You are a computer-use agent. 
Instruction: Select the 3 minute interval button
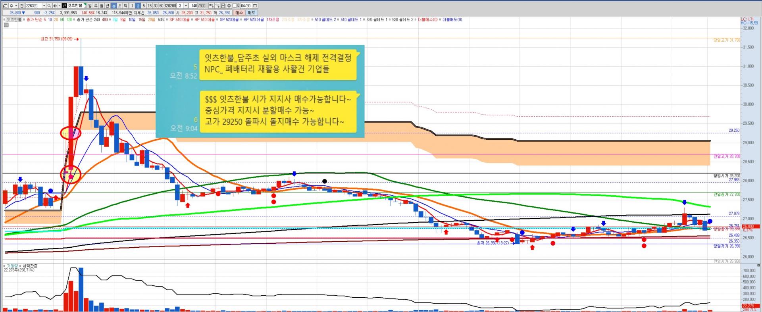coord(138,6)
